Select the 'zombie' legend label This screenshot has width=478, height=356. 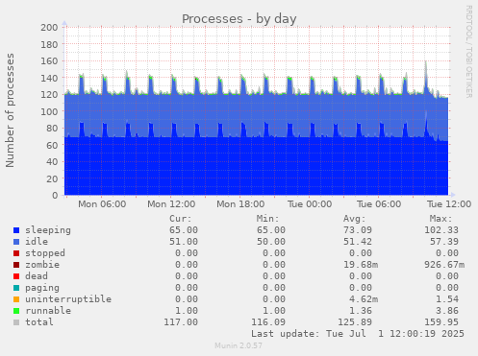pyautogui.click(x=42, y=265)
